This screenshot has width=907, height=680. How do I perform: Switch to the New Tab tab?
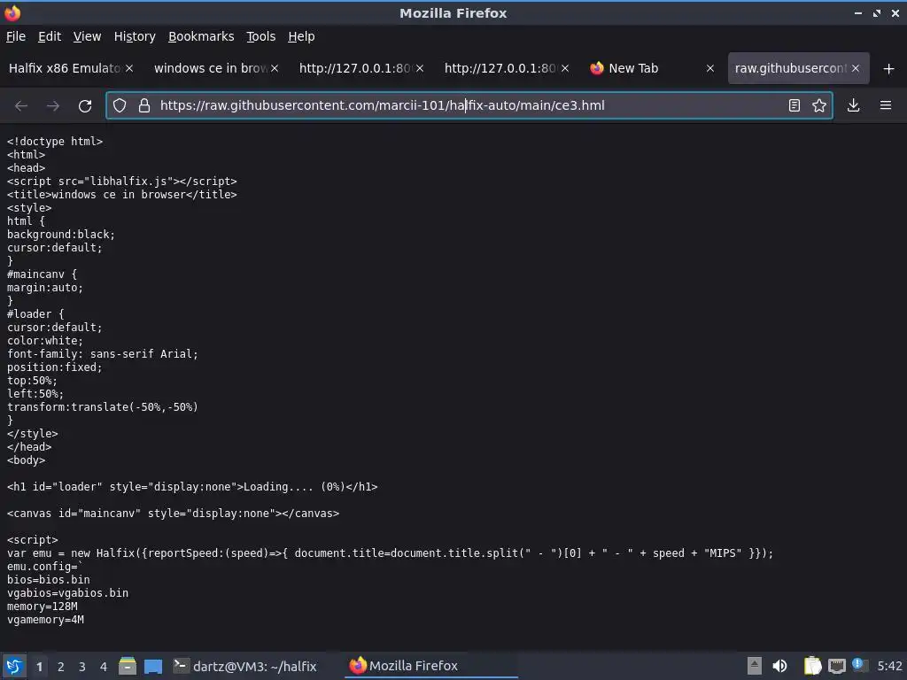(633, 68)
